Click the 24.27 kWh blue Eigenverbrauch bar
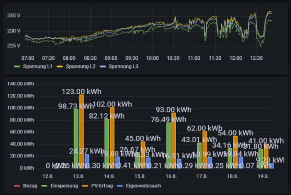This screenshot has height=195, width=291. pos(87,161)
